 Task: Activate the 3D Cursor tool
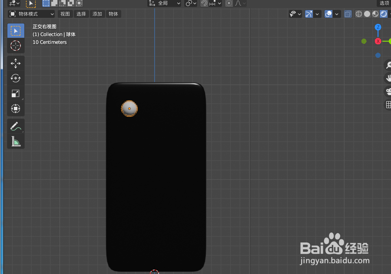tap(16, 46)
